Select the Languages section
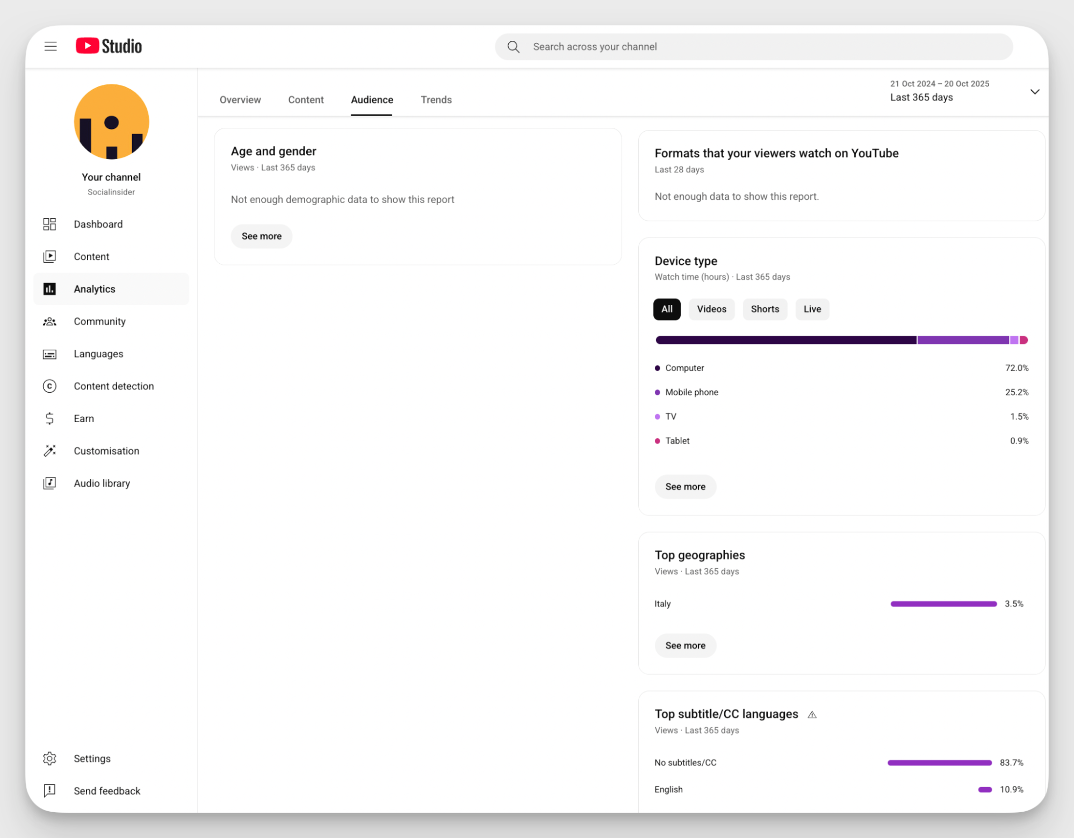Viewport: 1074px width, 838px height. 98,353
